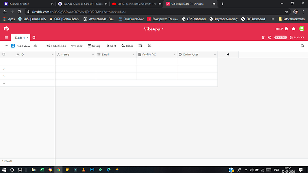Open the Blocks panel

tap(297, 38)
